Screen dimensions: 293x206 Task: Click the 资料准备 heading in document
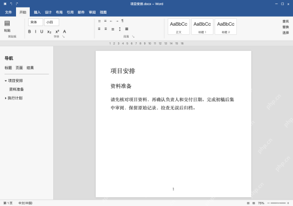pos(121,86)
